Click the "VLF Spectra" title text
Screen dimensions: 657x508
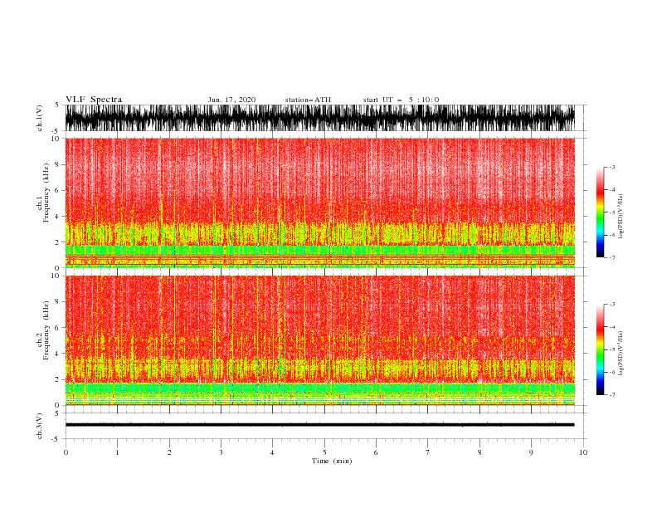click(x=94, y=100)
